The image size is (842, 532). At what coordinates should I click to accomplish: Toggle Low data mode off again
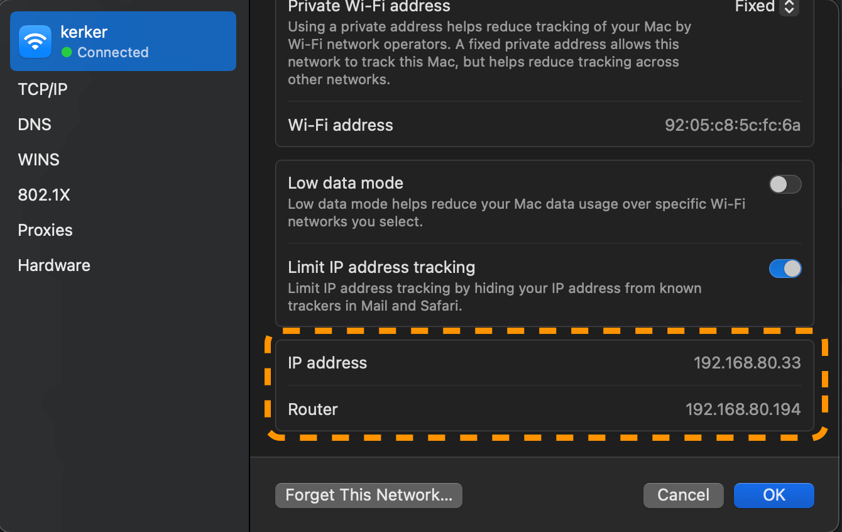click(x=785, y=184)
